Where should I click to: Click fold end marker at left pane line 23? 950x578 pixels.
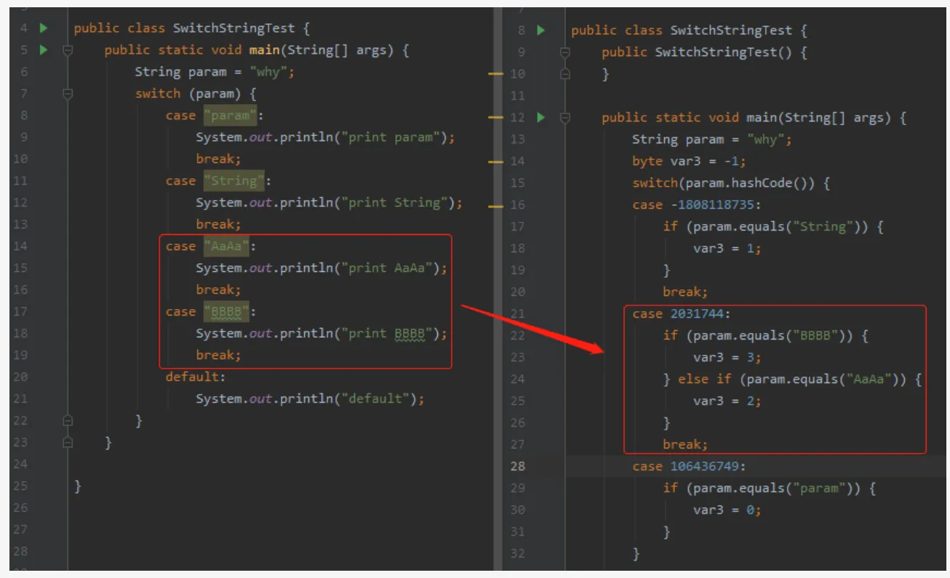68,442
